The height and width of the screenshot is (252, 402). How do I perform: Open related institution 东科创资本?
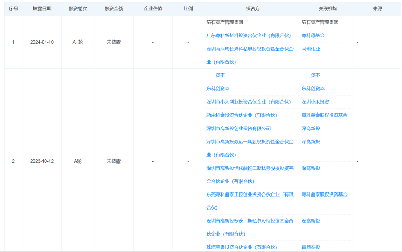pyautogui.click(x=313, y=88)
